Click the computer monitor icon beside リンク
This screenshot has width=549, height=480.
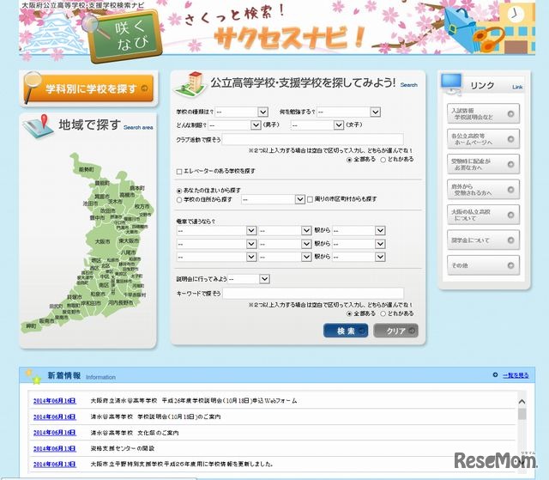coord(452,83)
